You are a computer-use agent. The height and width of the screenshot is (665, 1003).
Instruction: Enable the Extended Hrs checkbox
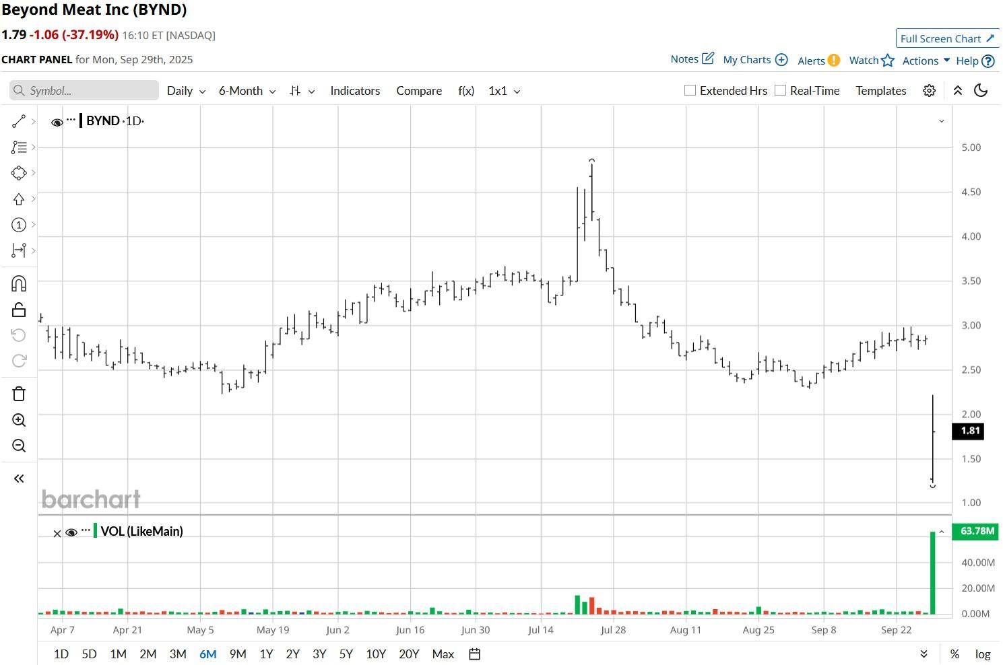click(690, 90)
